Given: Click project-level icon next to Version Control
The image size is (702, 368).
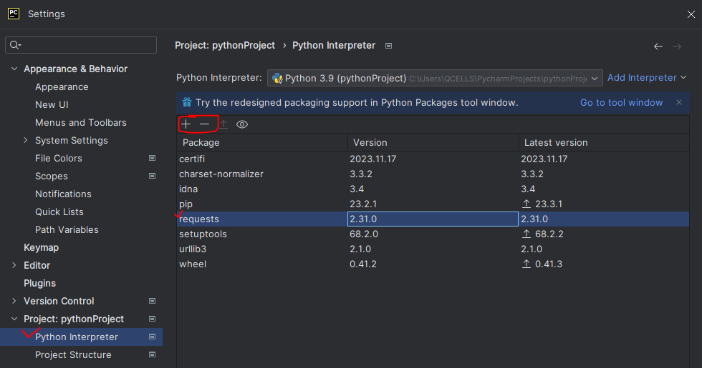Looking at the screenshot, I should point(152,301).
